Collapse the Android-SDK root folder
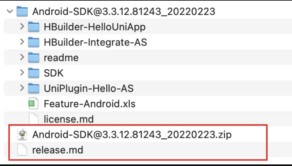 tap(10, 12)
